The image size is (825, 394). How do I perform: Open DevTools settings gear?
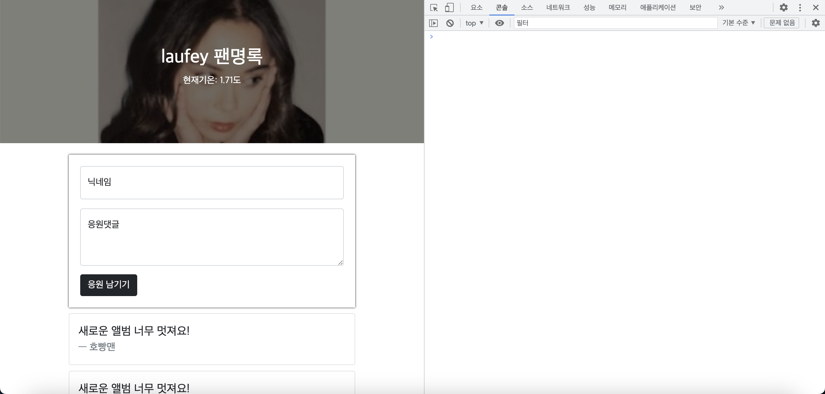pos(783,7)
